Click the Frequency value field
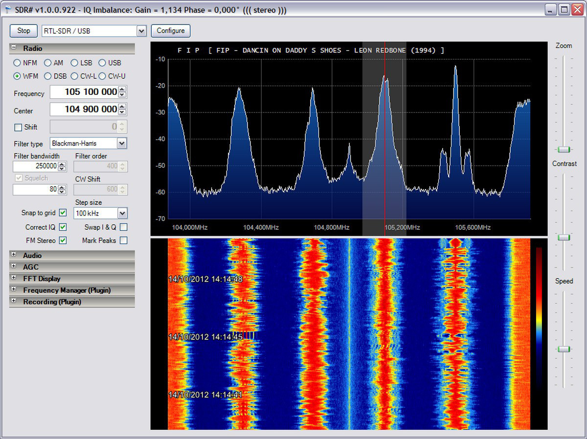The image size is (587, 439). (84, 92)
